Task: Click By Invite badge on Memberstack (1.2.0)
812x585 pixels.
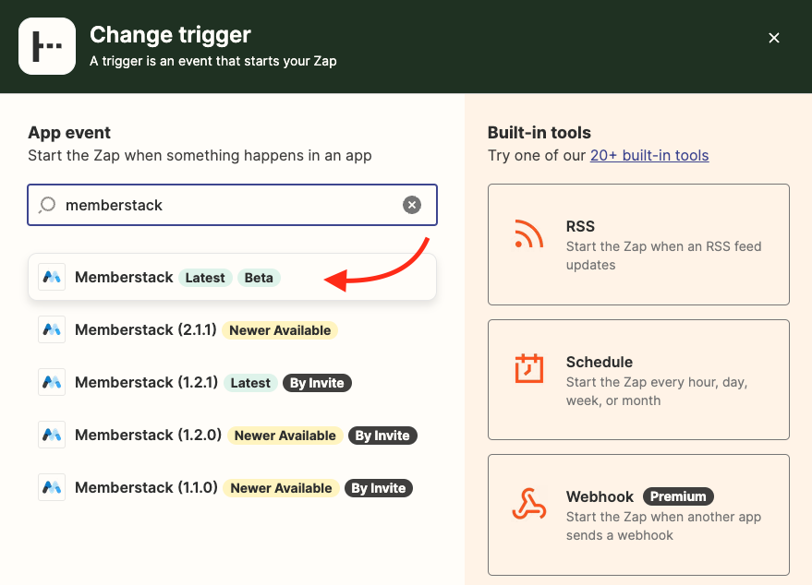Action: tap(382, 436)
